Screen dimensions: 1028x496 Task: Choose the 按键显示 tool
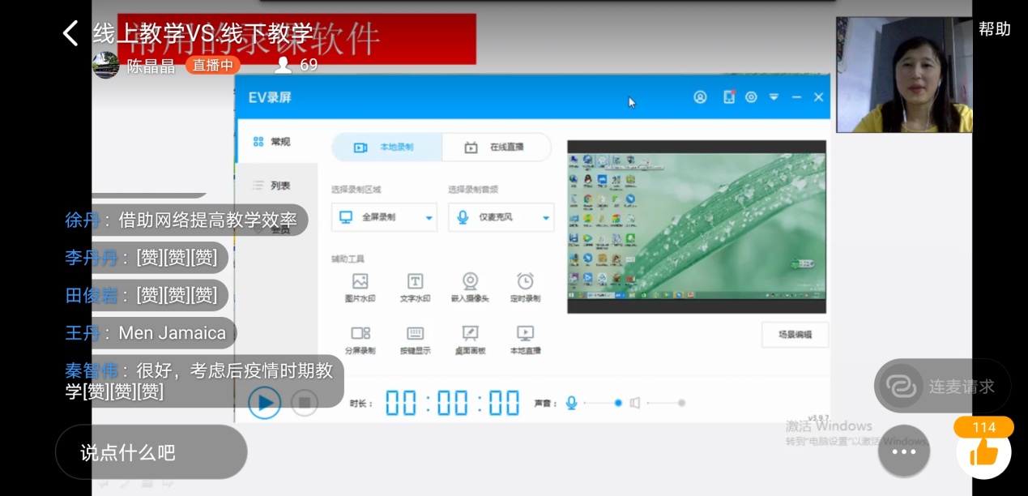point(415,340)
